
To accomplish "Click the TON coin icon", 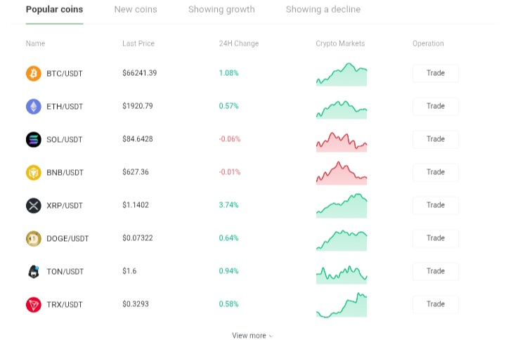I will [34, 272].
